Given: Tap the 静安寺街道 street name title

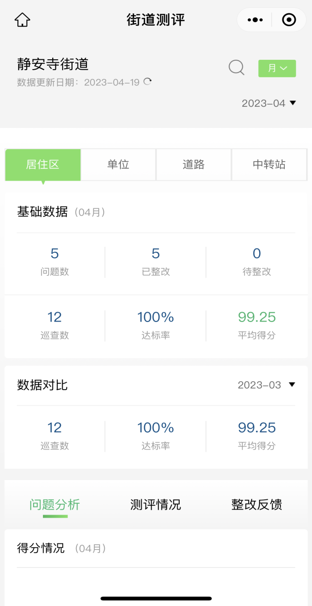Looking at the screenshot, I should 53,64.
